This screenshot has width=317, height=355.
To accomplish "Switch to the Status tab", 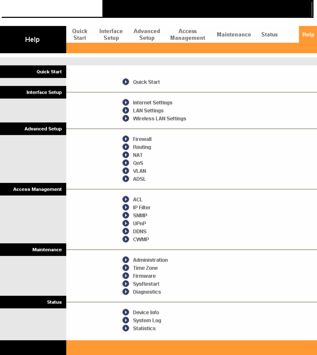I will click(269, 34).
